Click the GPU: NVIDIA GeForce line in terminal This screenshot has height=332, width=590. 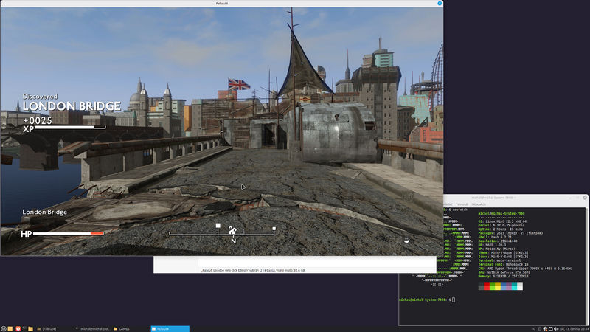[x=504, y=272]
